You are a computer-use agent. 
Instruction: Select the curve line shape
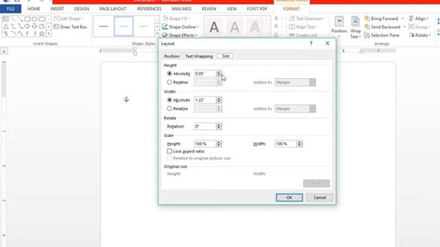(20, 34)
